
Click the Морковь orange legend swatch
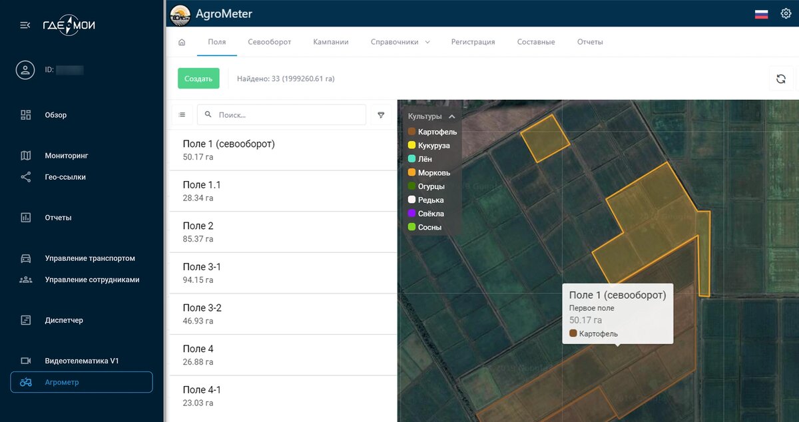tap(412, 172)
